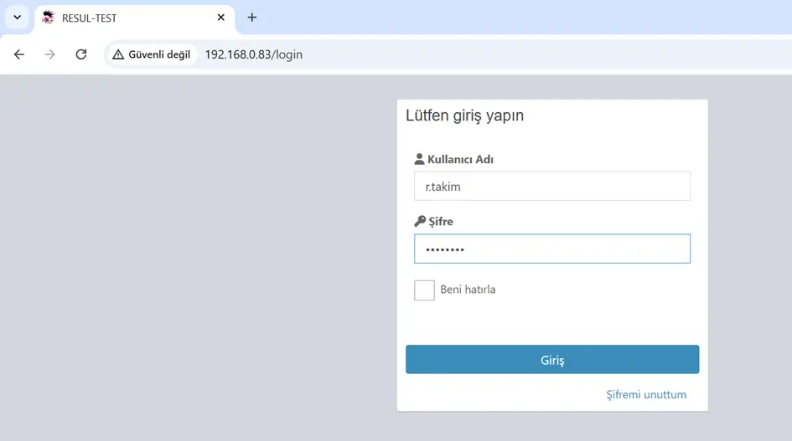Open the tab search dropdown chevron
The image size is (792, 441).
(17, 18)
